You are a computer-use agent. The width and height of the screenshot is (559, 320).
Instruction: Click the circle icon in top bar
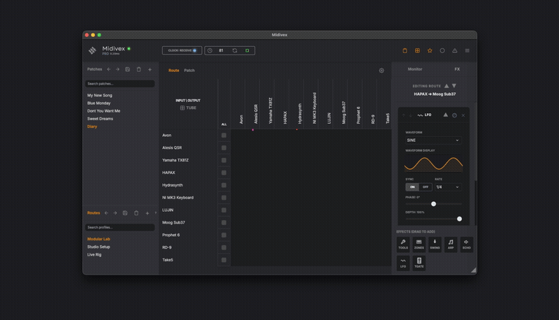click(x=442, y=50)
